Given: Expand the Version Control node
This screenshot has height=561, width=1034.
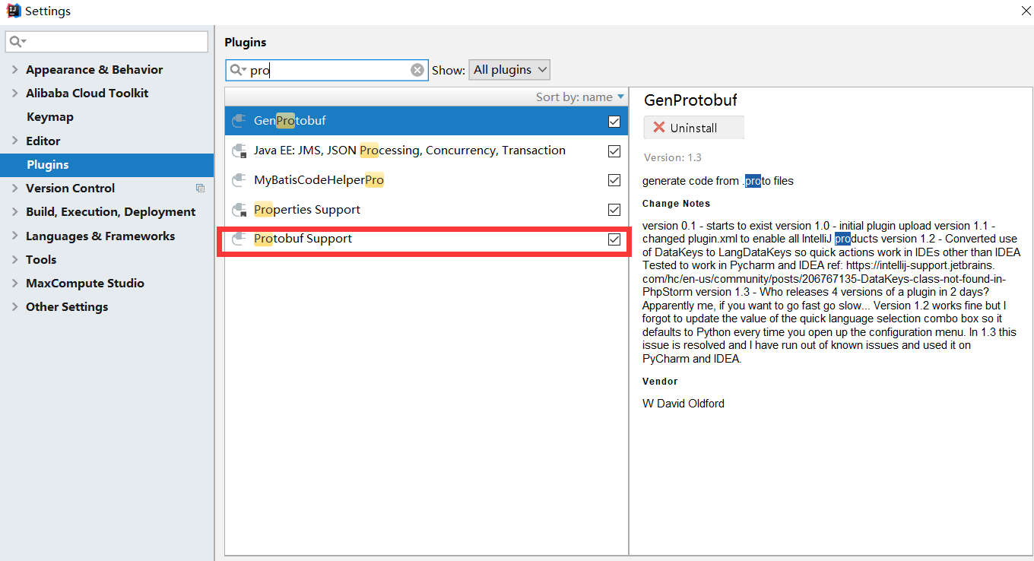Looking at the screenshot, I should point(14,189).
